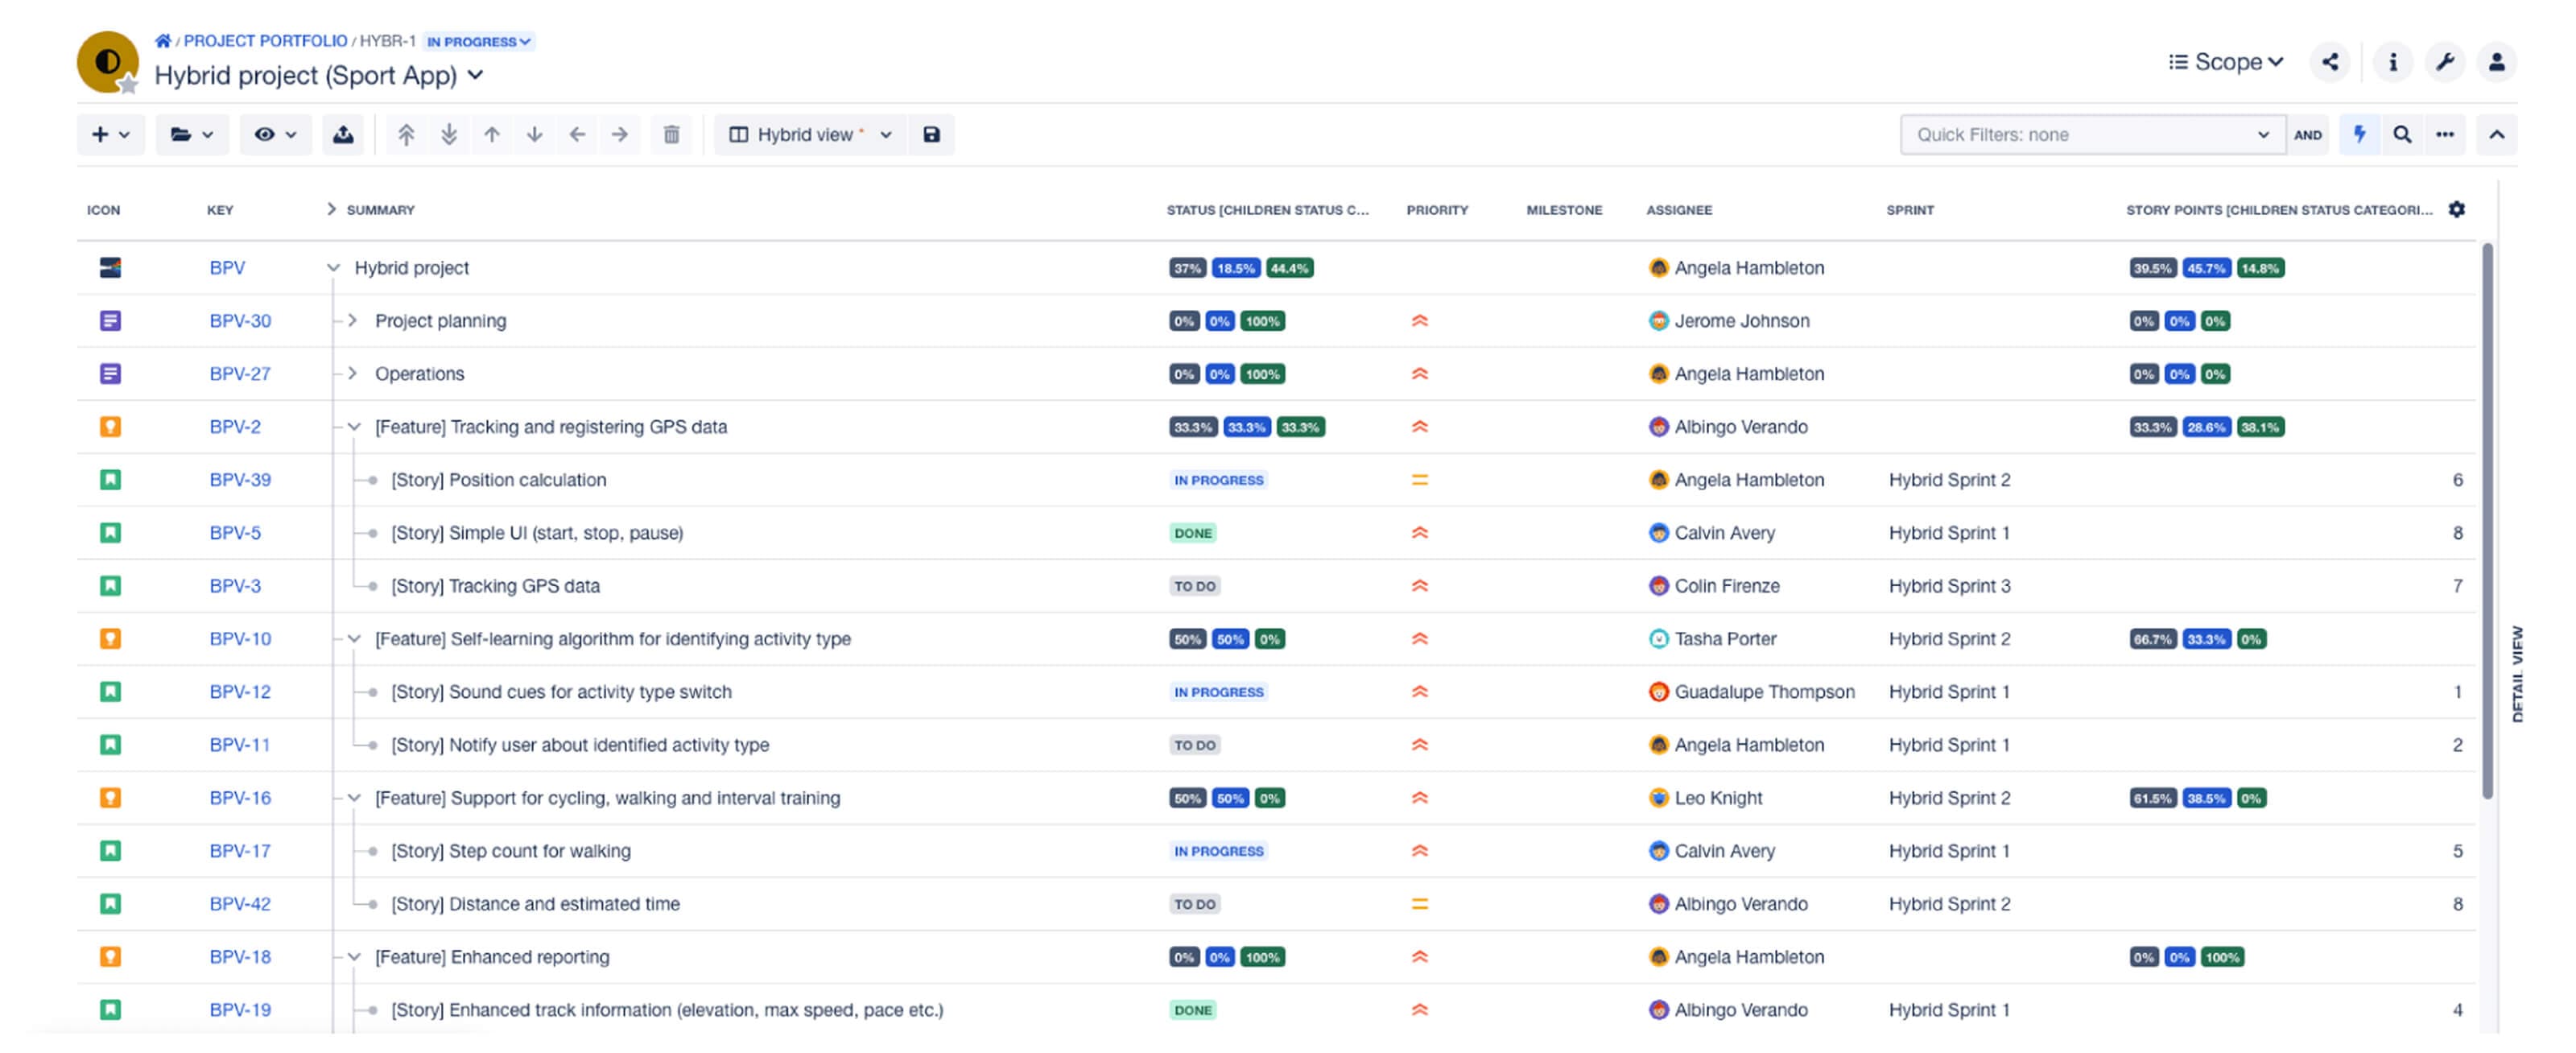
Task: Collapse Support for cycling feature row
Action: [354, 798]
